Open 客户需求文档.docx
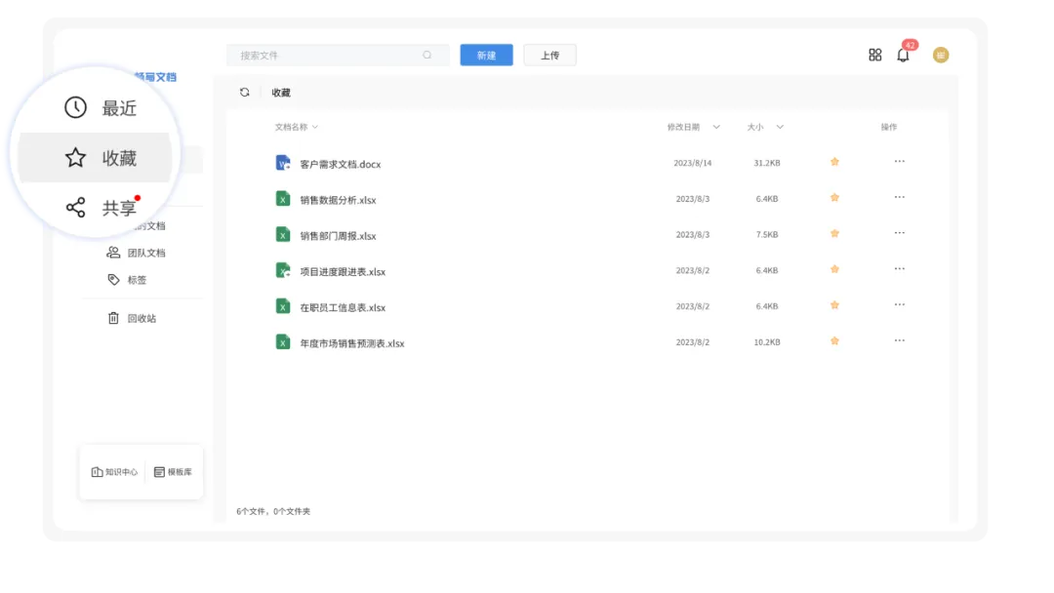The width and height of the screenshot is (1054, 593). [341, 164]
